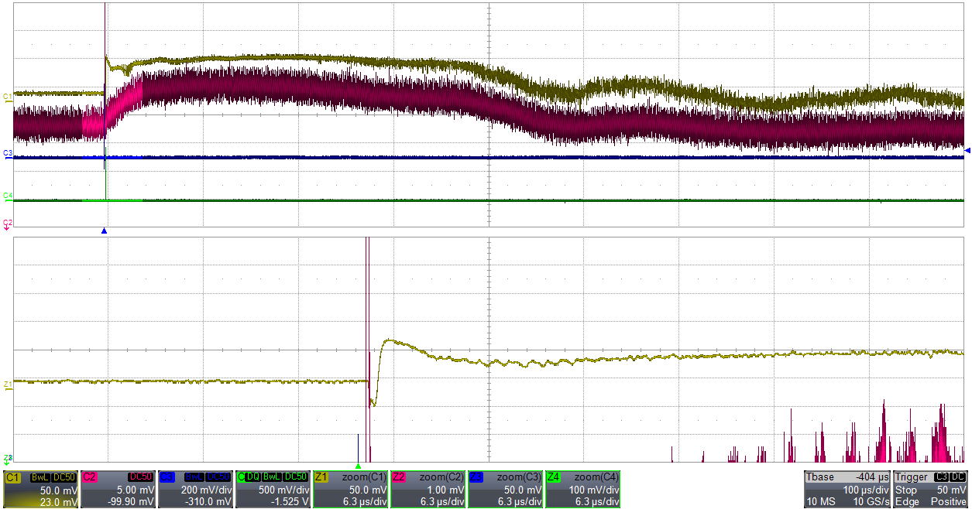Open the C3 channel descriptor box
This screenshot has width=972, height=509.
196,490
